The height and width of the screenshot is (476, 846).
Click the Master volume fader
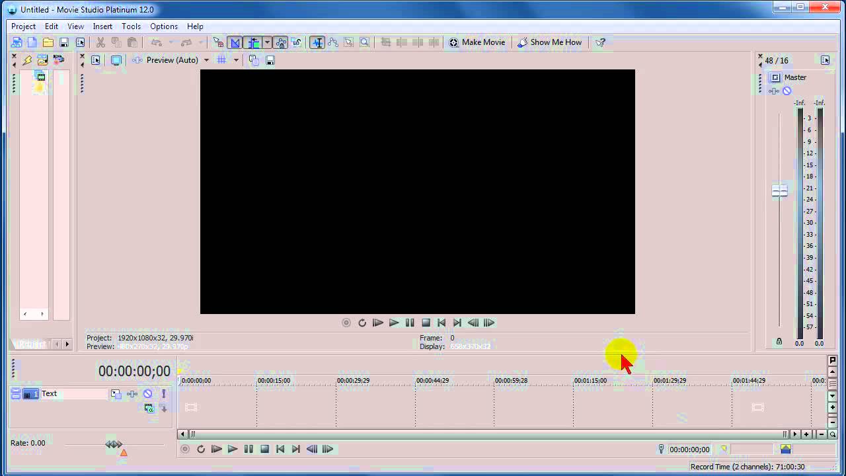pyautogui.click(x=780, y=191)
